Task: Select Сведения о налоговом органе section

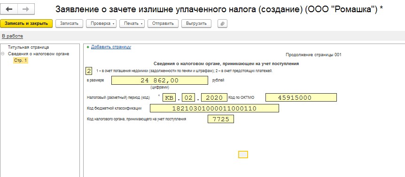Action: tap(39, 54)
